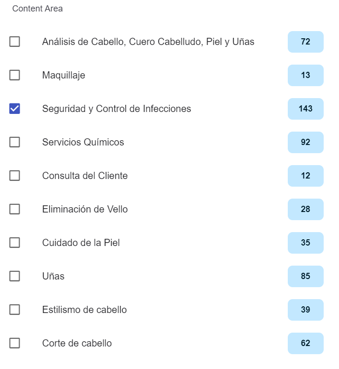
Task: Check the Eliminación de Vello box
Action: point(15,209)
